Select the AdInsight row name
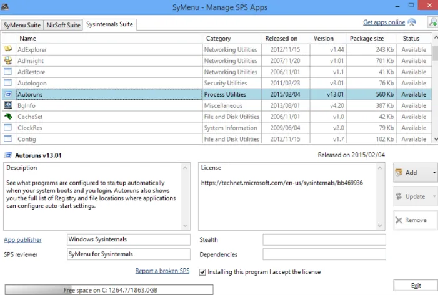 31,60
